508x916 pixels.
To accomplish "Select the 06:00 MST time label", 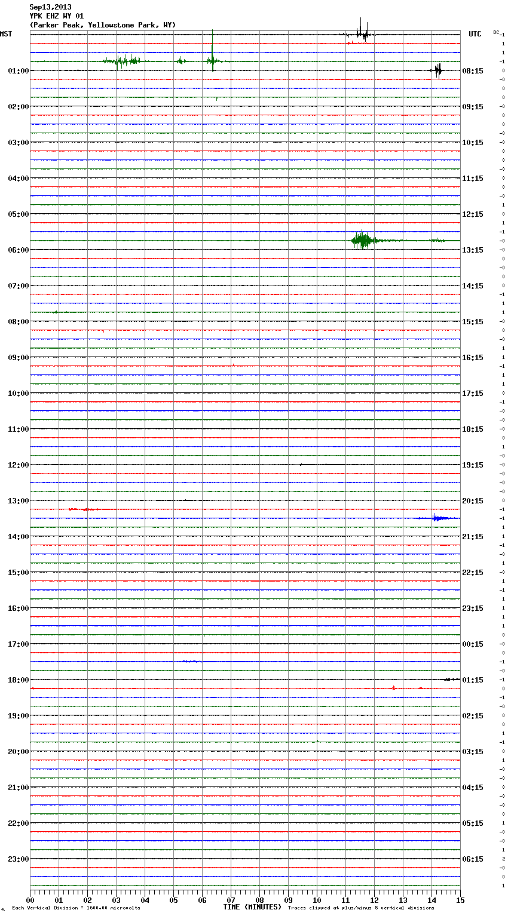I will tap(18, 250).
